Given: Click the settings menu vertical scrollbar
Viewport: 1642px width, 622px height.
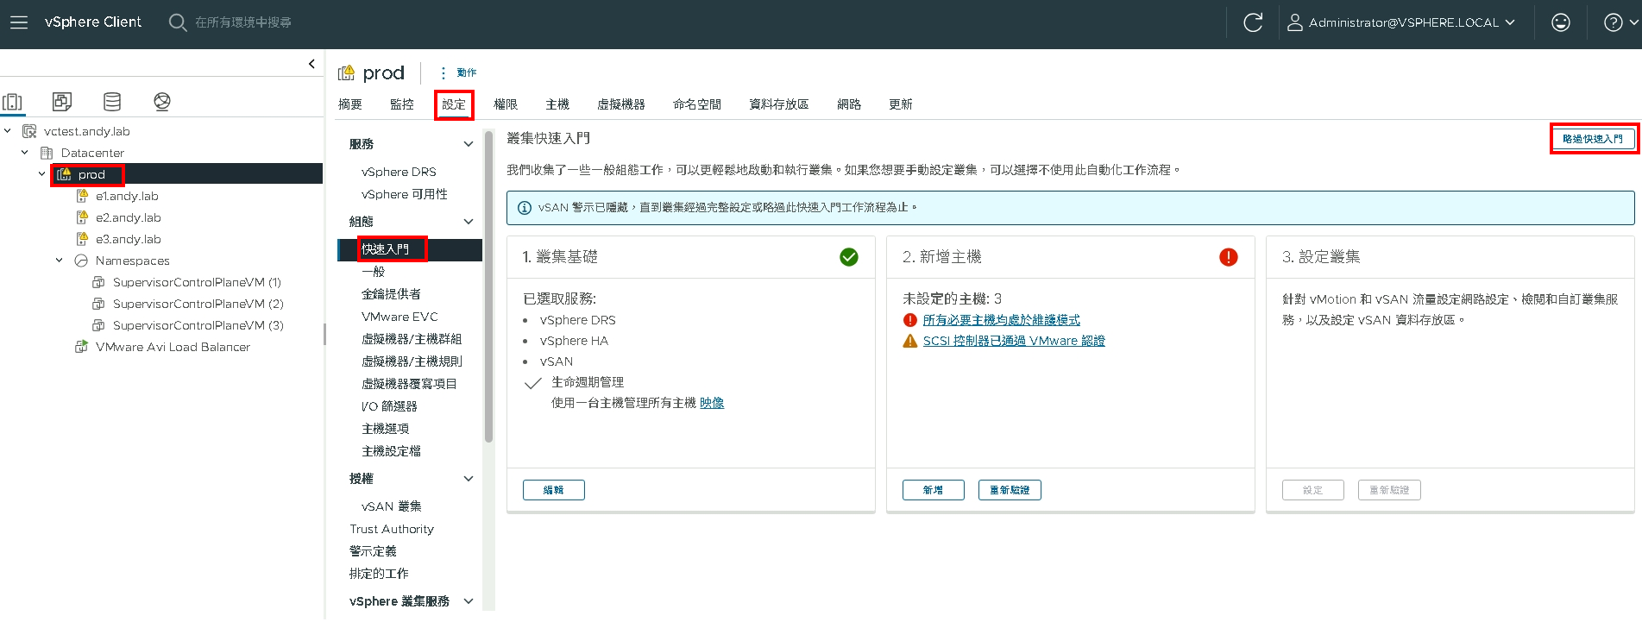Looking at the screenshot, I should (x=489, y=287).
